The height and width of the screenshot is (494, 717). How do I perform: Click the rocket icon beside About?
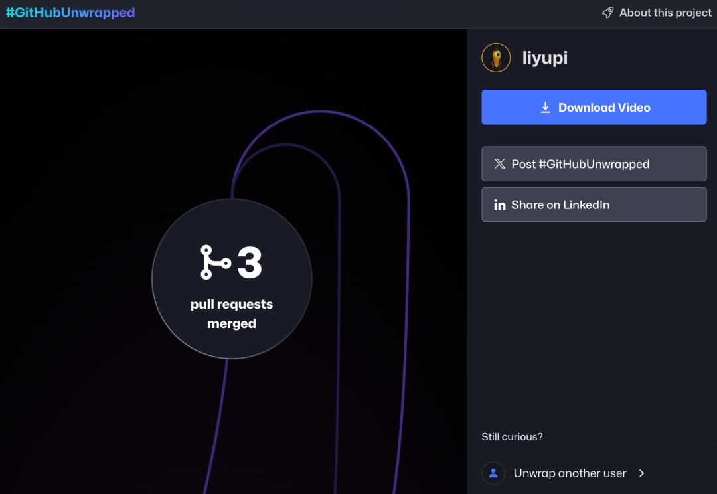point(607,13)
